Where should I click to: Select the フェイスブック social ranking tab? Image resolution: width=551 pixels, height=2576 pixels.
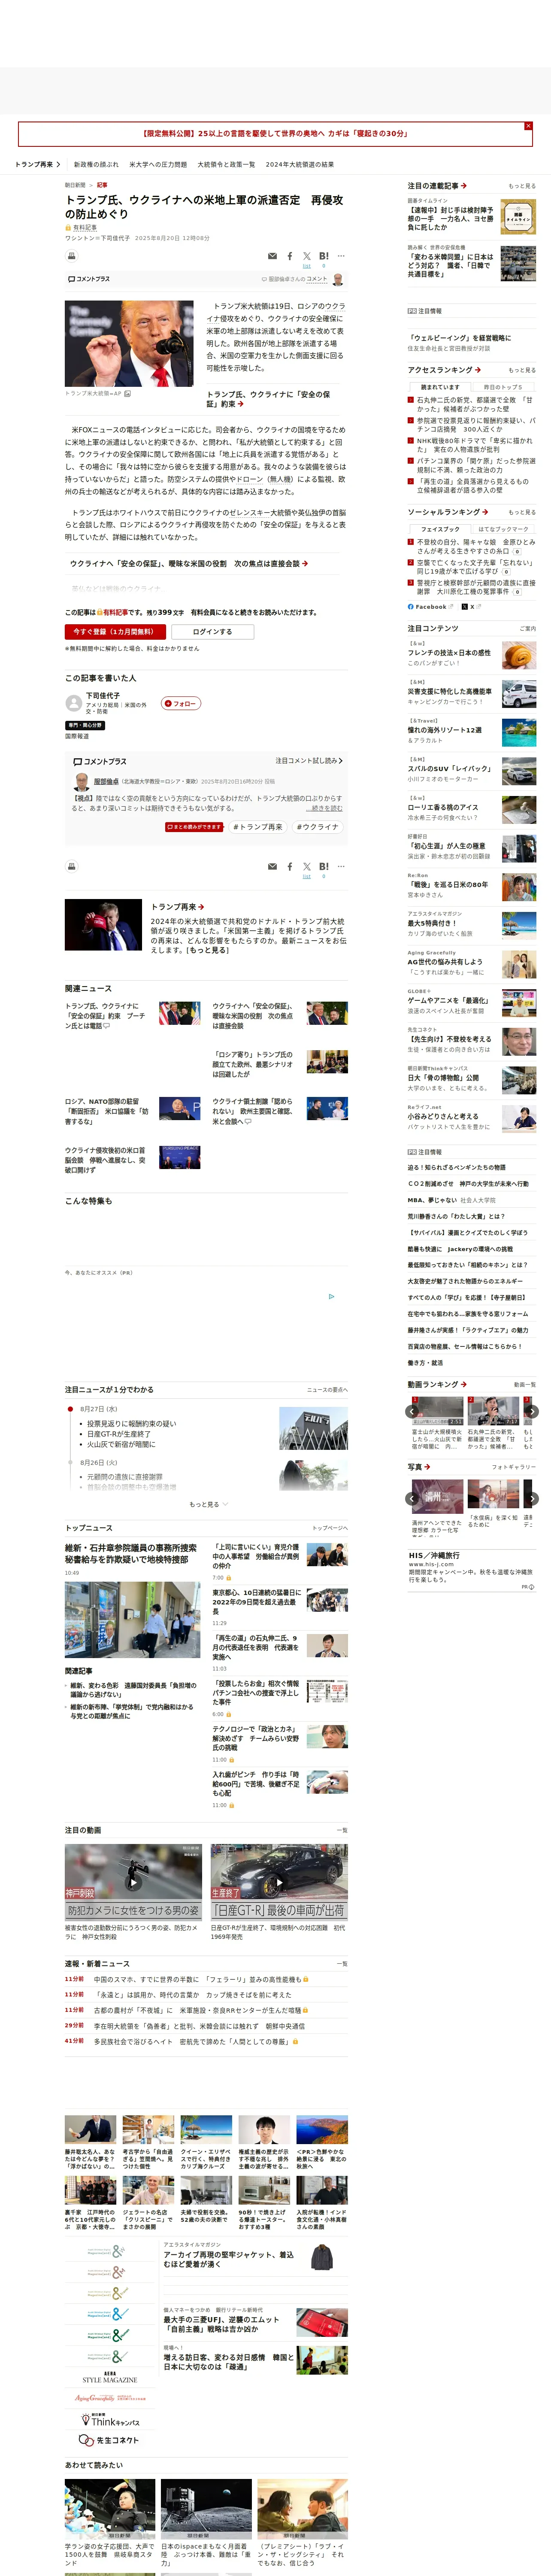click(440, 529)
